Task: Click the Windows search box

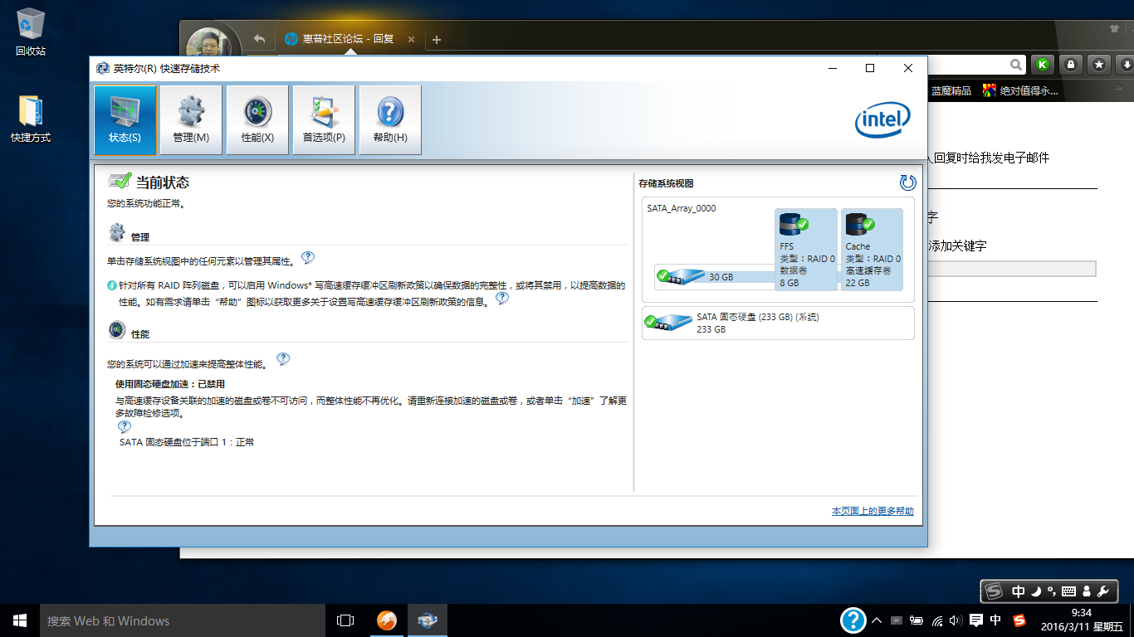Action: (183, 620)
